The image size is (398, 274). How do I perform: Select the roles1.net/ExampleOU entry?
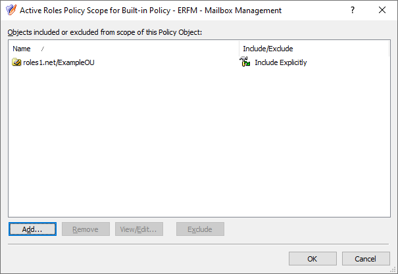tap(59, 62)
